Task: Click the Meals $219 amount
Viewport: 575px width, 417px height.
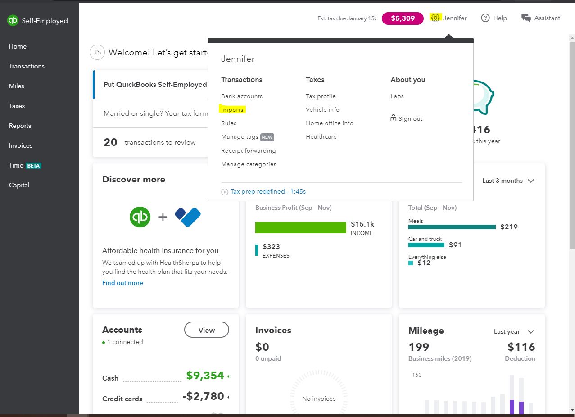Action: pyautogui.click(x=509, y=227)
